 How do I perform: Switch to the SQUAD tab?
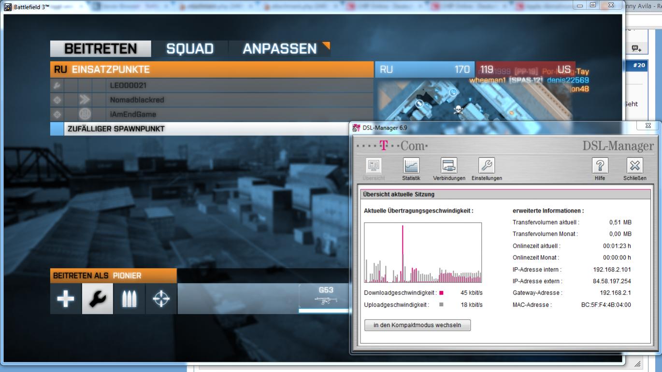(190, 49)
